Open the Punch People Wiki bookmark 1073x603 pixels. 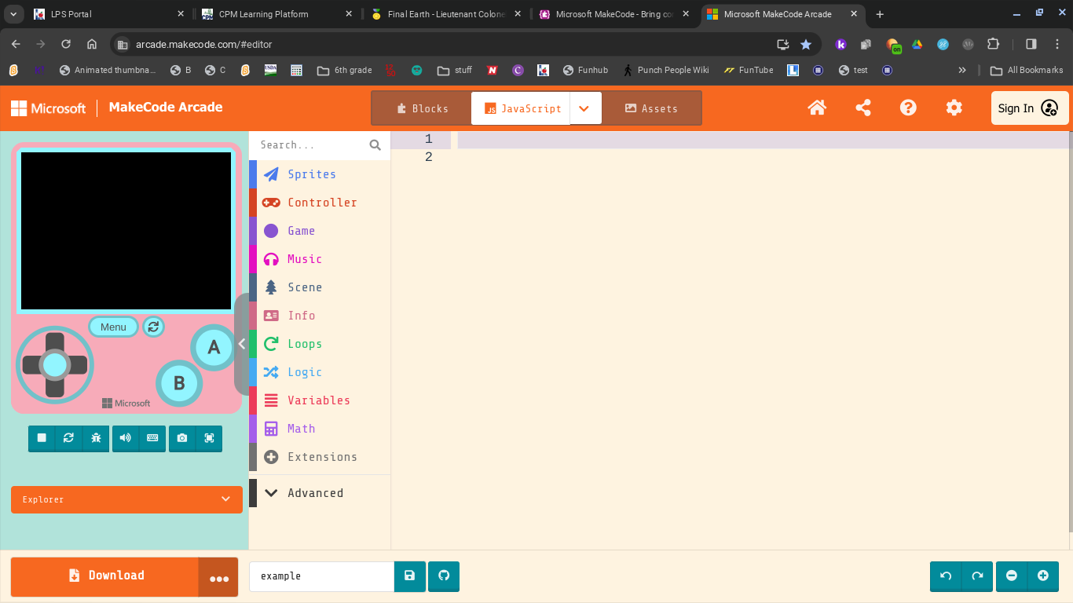pyautogui.click(x=665, y=70)
